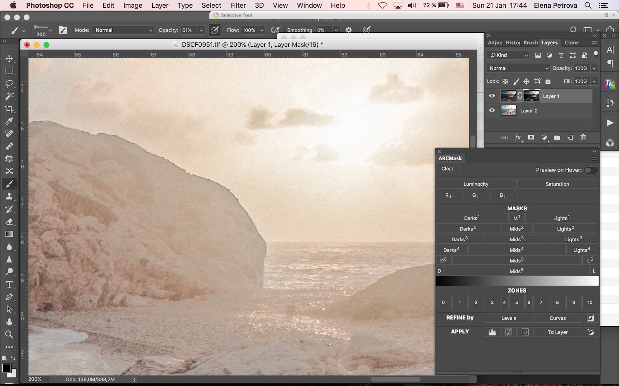Open brush preset picker arrow
The width and height of the screenshot is (619, 386).
(x=51, y=30)
